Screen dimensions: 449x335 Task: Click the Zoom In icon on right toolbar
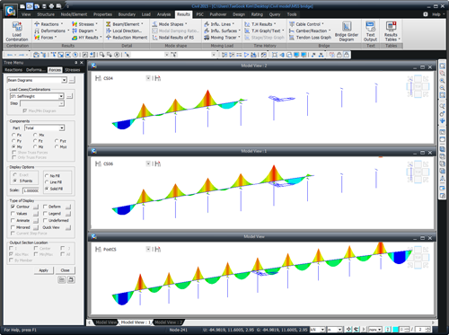coord(442,81)
